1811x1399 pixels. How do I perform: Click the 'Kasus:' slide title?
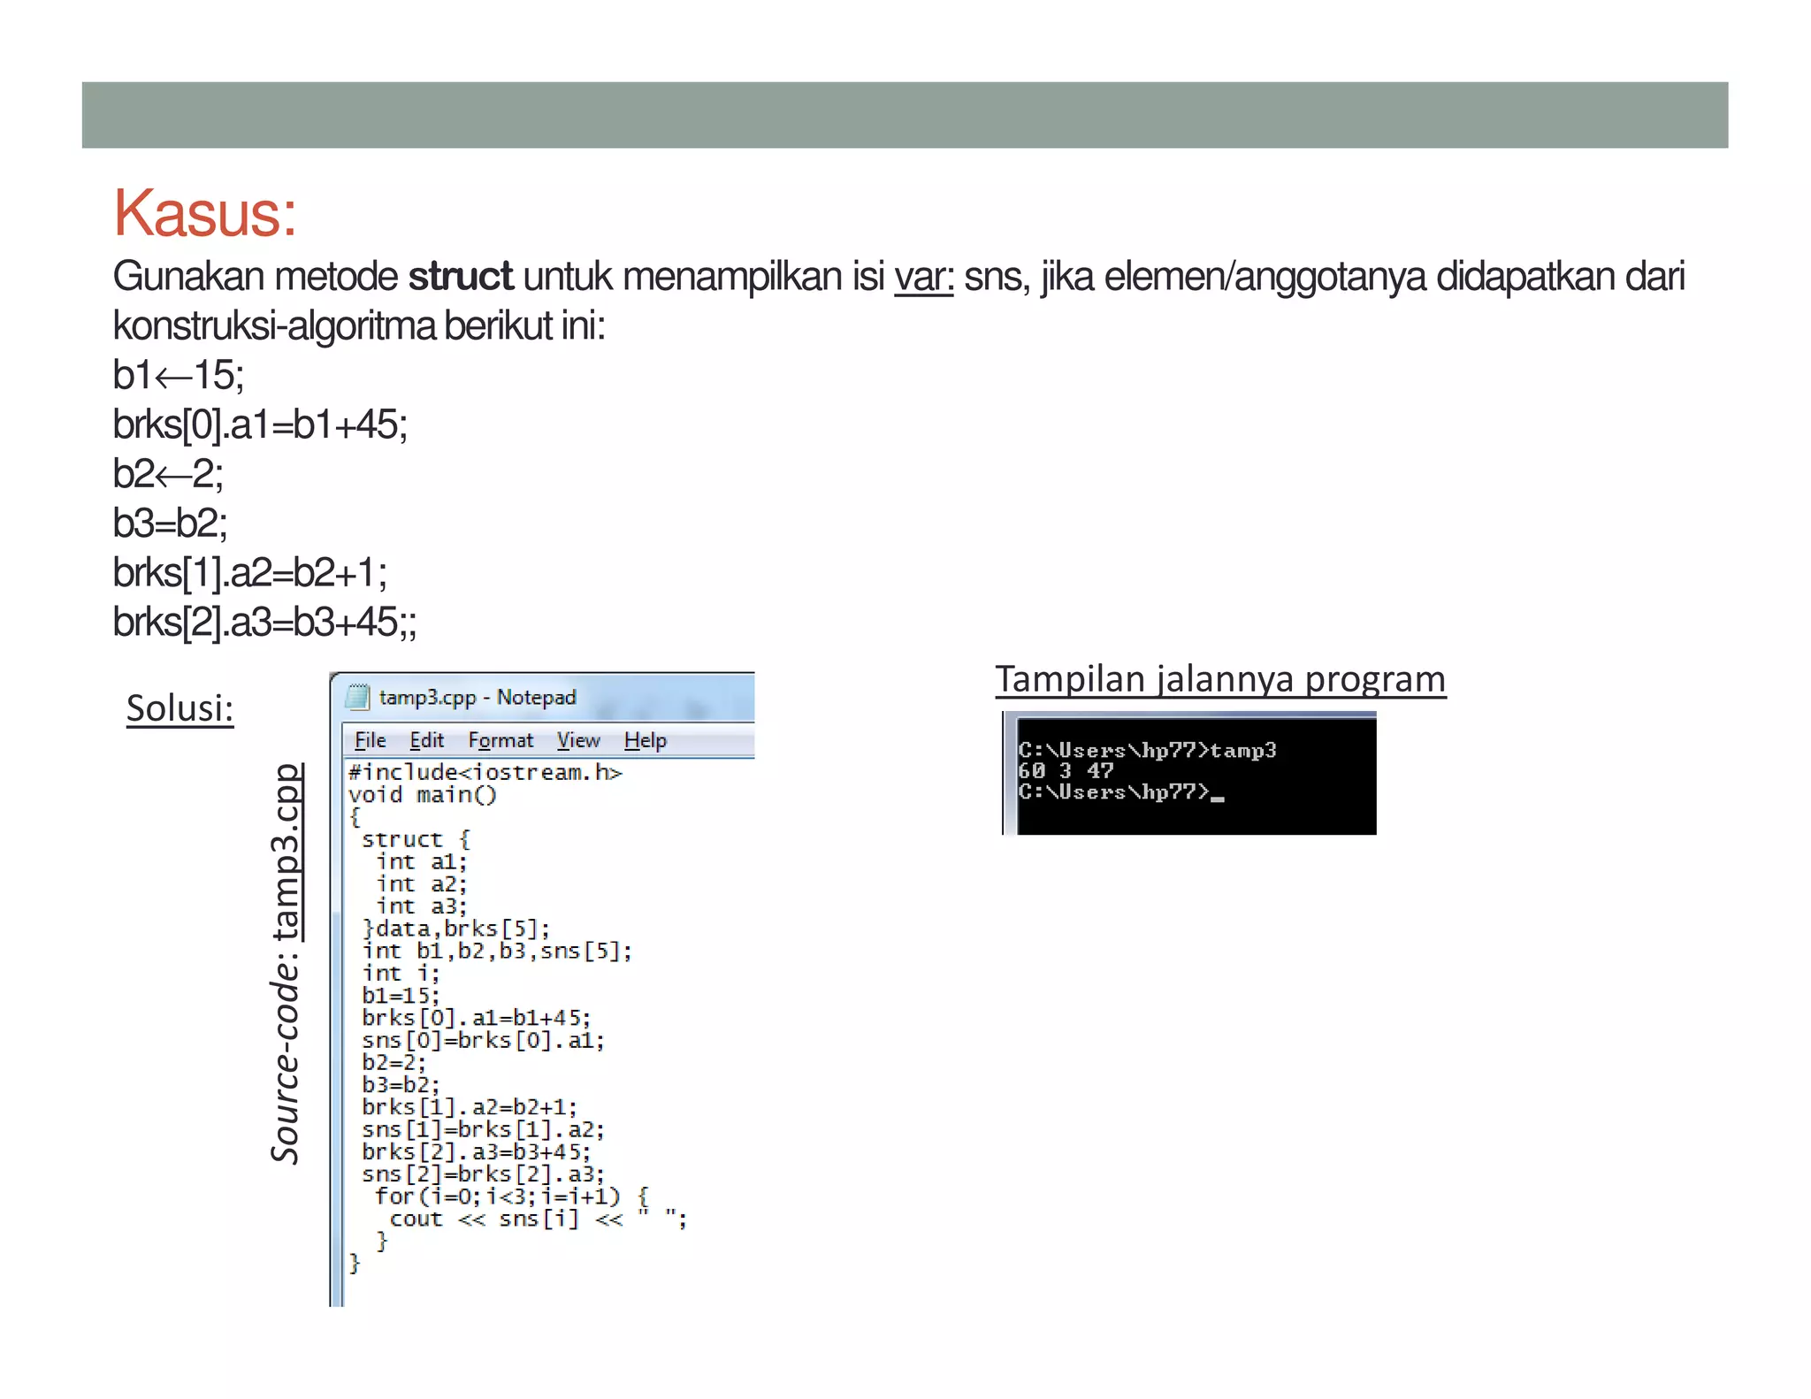click(x=205, y=213)
